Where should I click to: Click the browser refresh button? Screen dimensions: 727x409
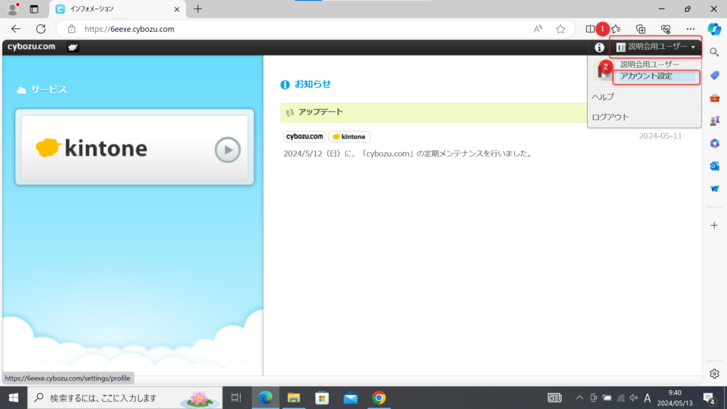point(40,29)
